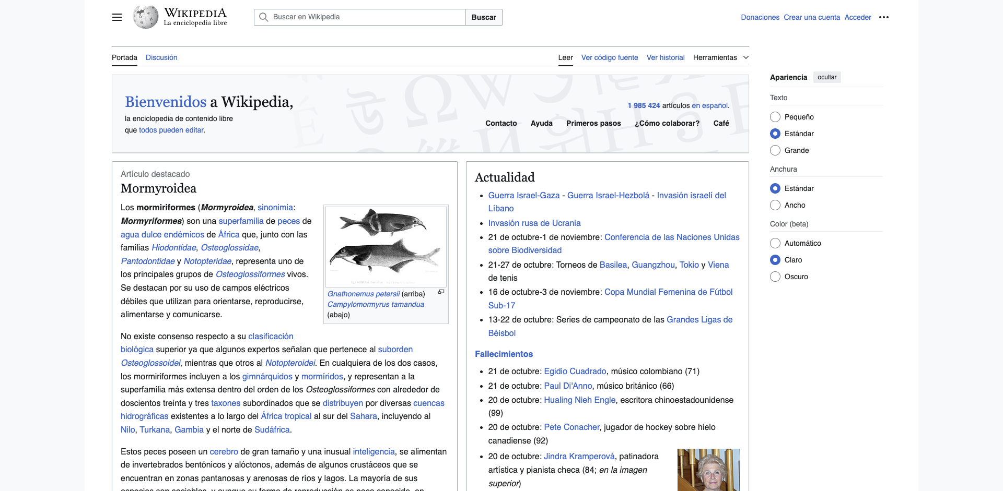The width and height of the screenshot is (1003, 491).
Task: Enlarge the Mormyroidea image via expand icon
Action: tap(441, 292)
